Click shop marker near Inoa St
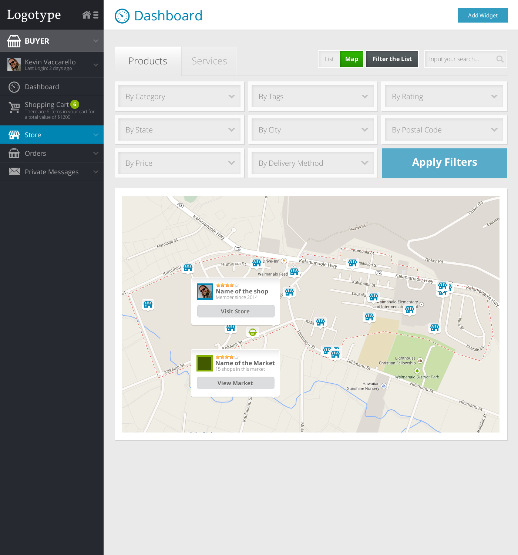 (x=435, y=328)
